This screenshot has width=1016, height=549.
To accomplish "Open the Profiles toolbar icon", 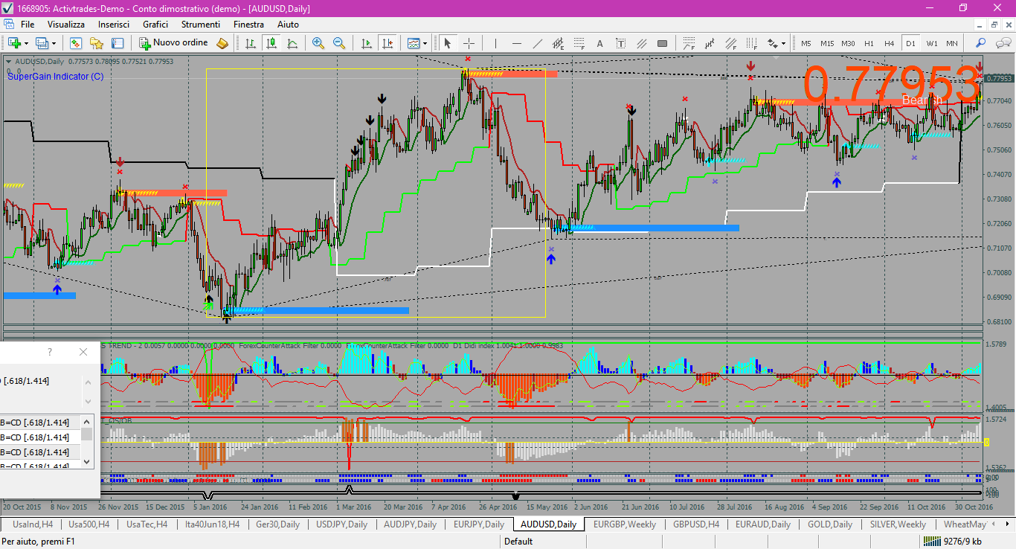I will (x=41, y=43).
